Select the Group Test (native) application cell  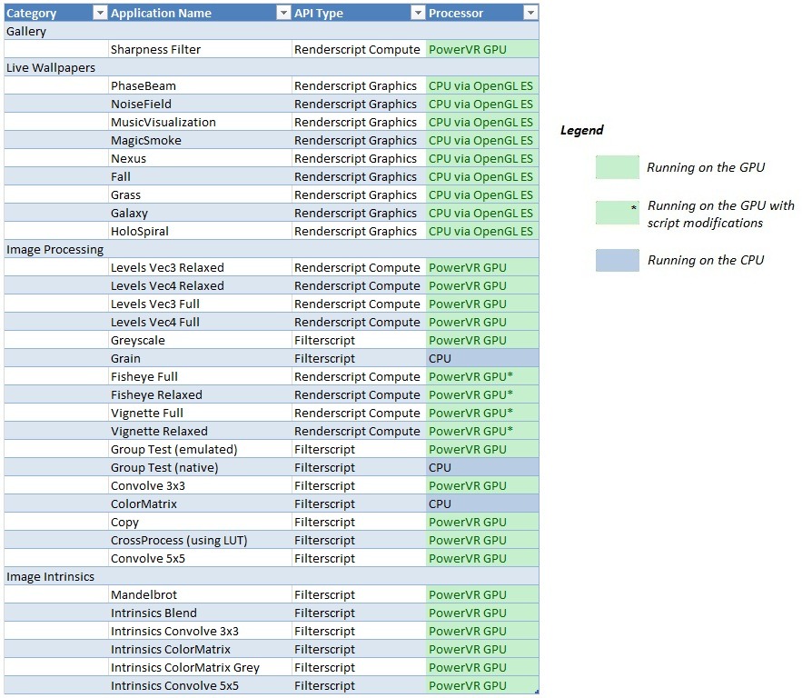[164, 467]
